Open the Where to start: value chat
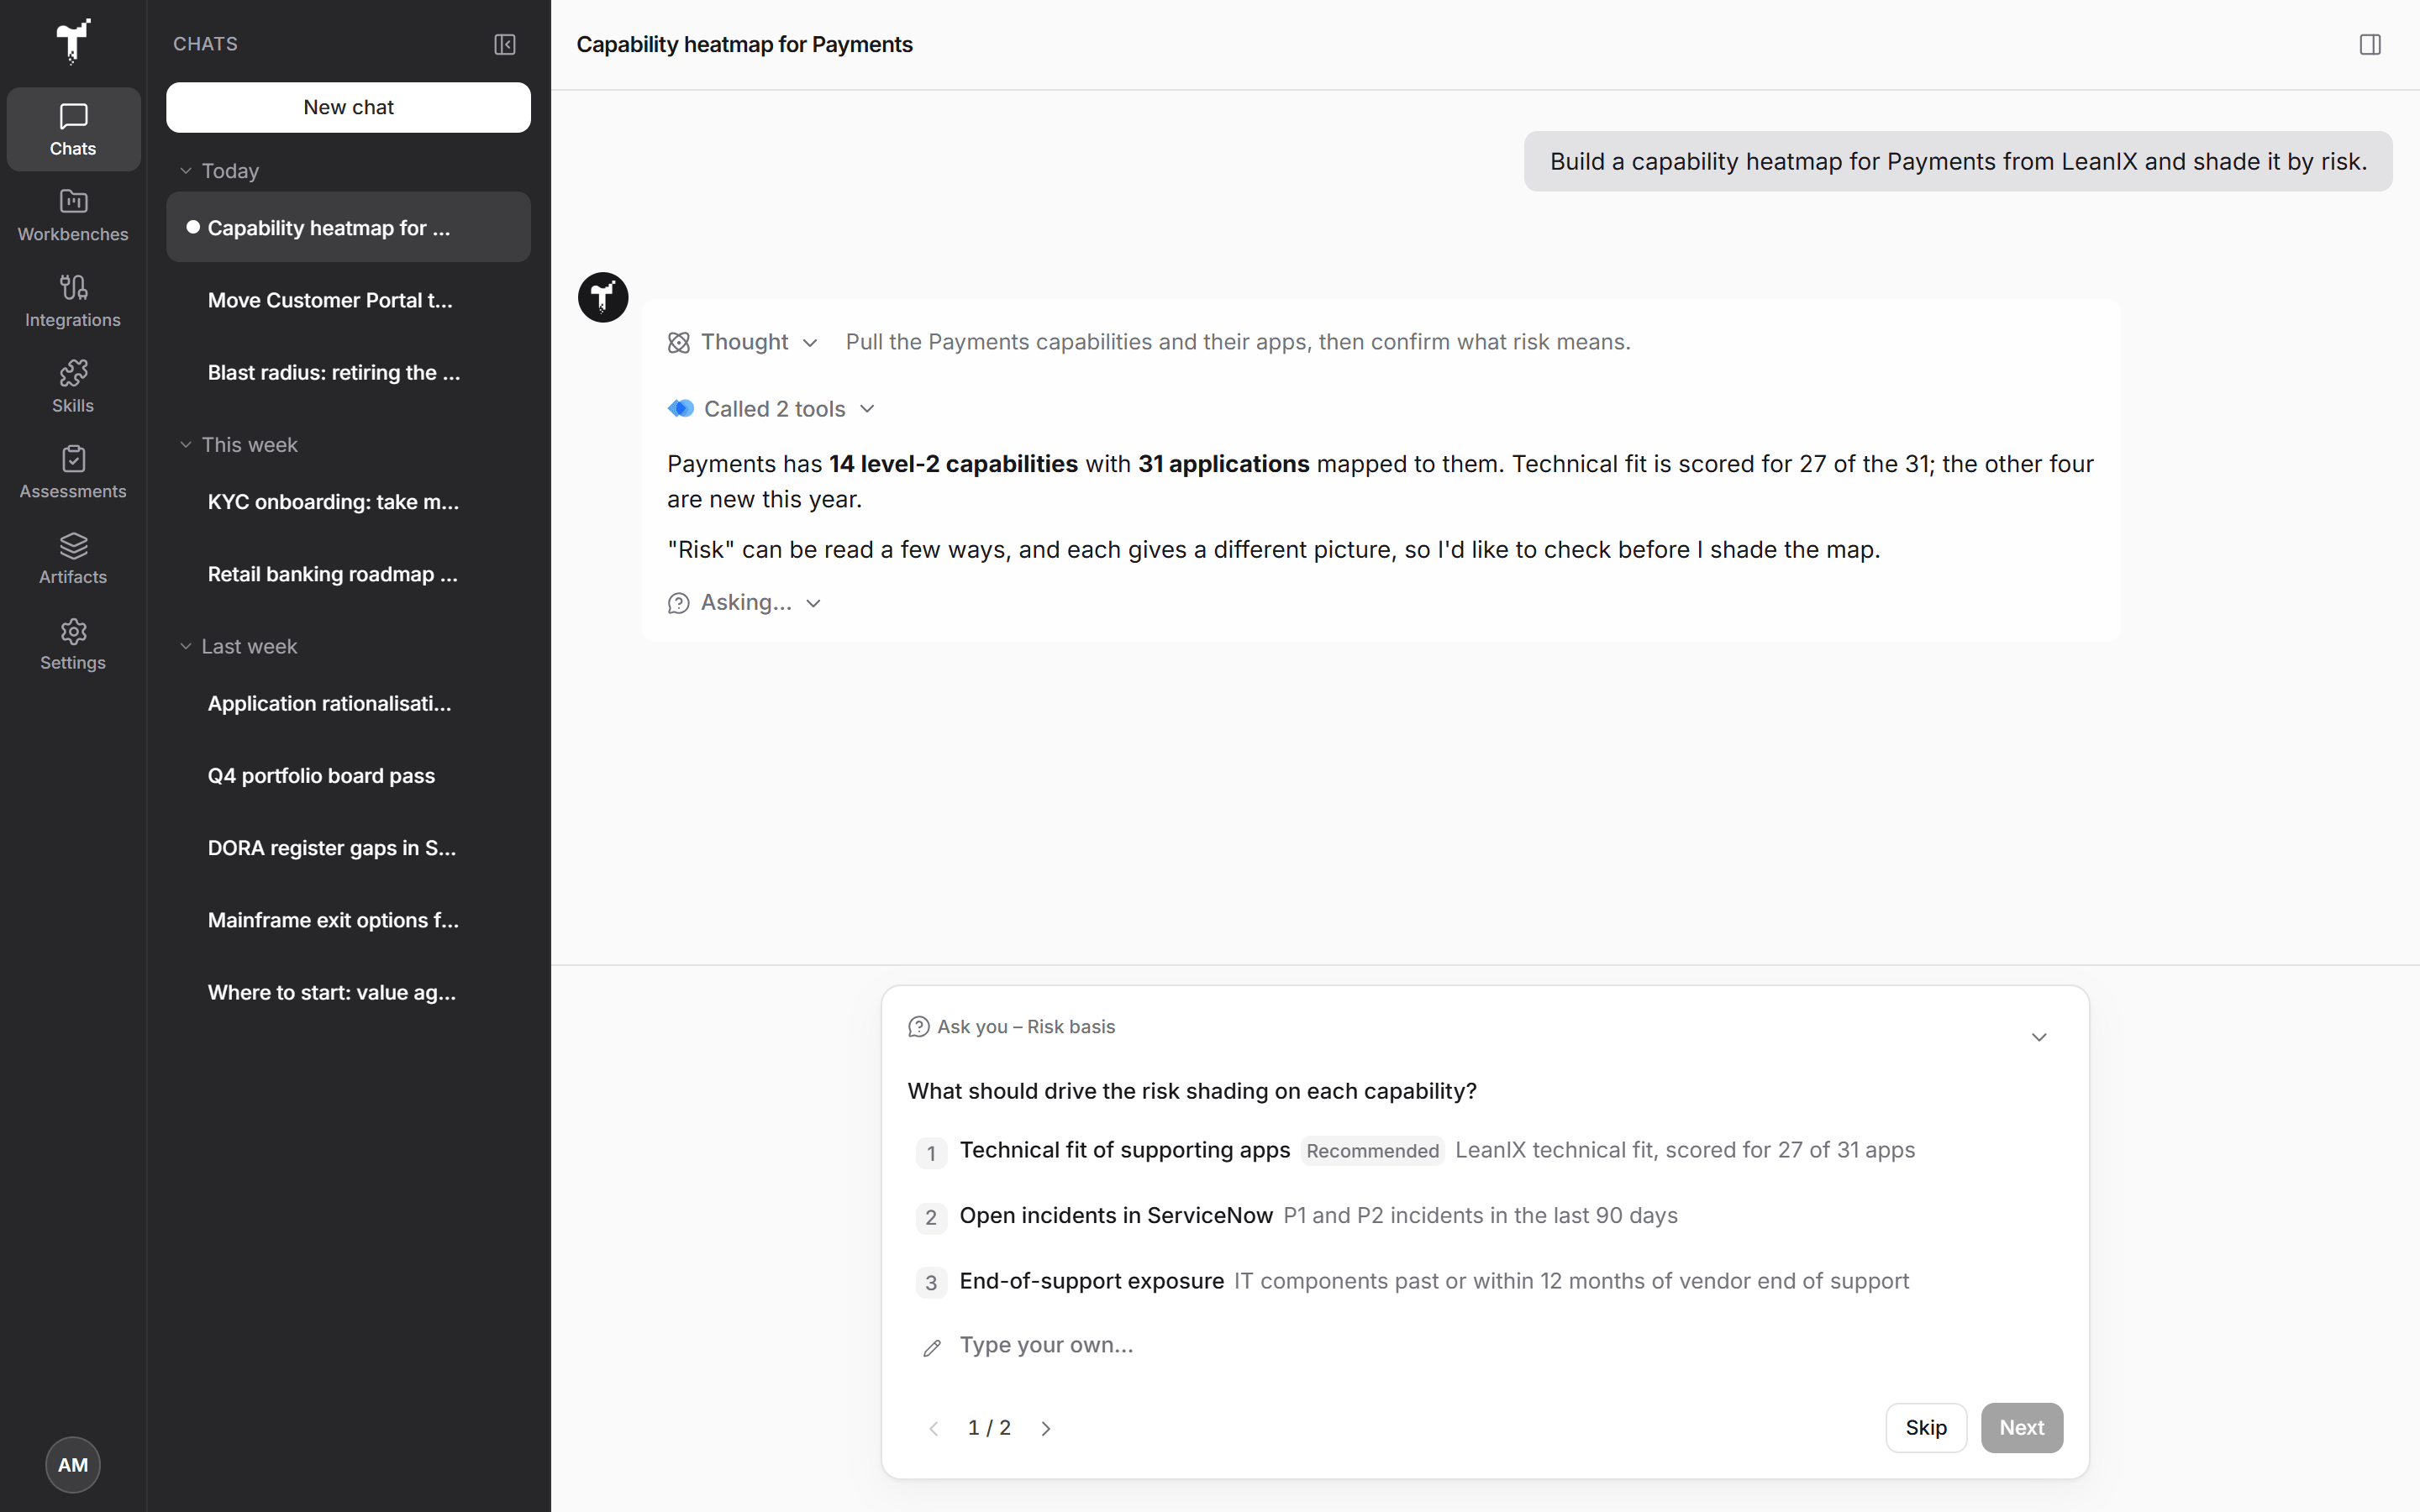This screenshot has width=2420, height=1512. coord(348,992)
